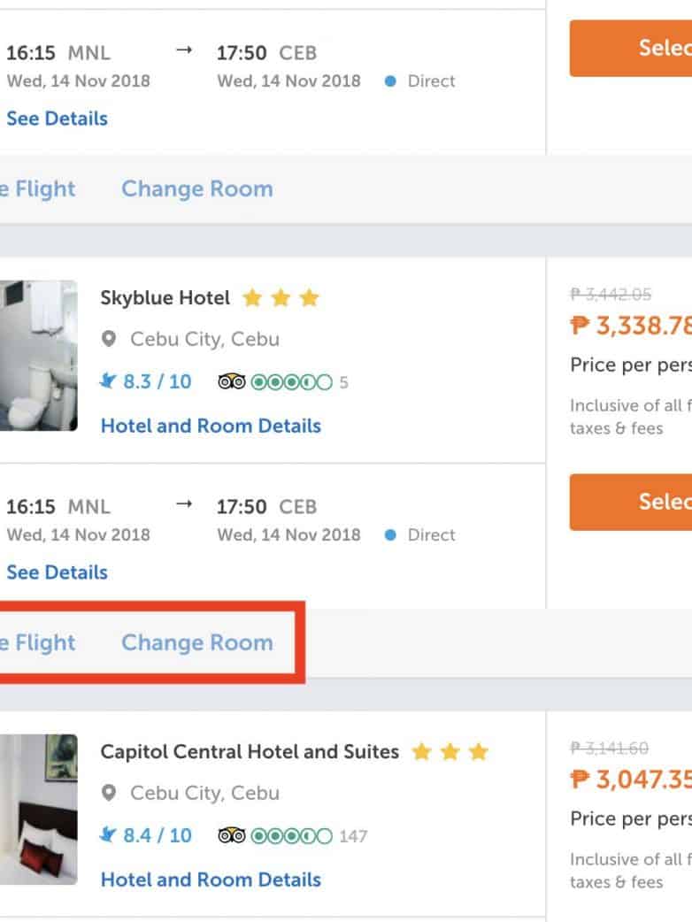
Task: Click the gold stars beside Capitol Central Hotel
Action: click(450, 752)
